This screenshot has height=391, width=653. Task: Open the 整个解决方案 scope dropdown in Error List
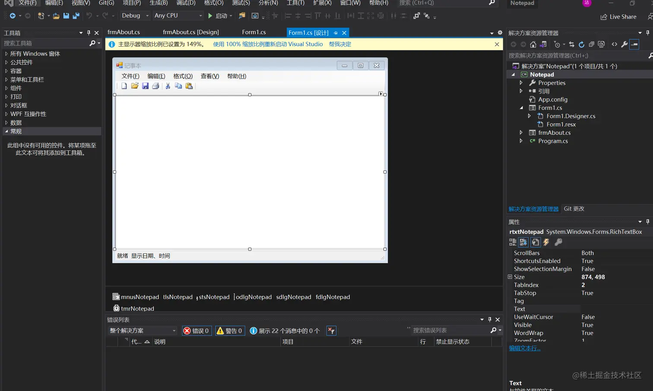(x=142, y=331)
